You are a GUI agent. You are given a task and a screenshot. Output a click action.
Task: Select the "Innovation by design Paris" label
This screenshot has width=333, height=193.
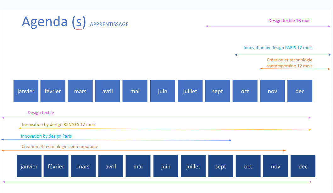[46, 136]
